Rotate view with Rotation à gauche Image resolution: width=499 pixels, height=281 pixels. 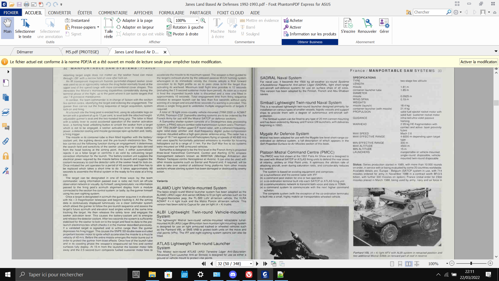pos(185,27)
